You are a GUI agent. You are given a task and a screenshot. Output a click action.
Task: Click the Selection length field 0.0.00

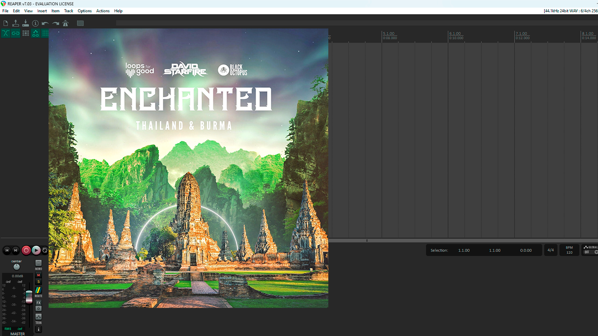point(526,250)
